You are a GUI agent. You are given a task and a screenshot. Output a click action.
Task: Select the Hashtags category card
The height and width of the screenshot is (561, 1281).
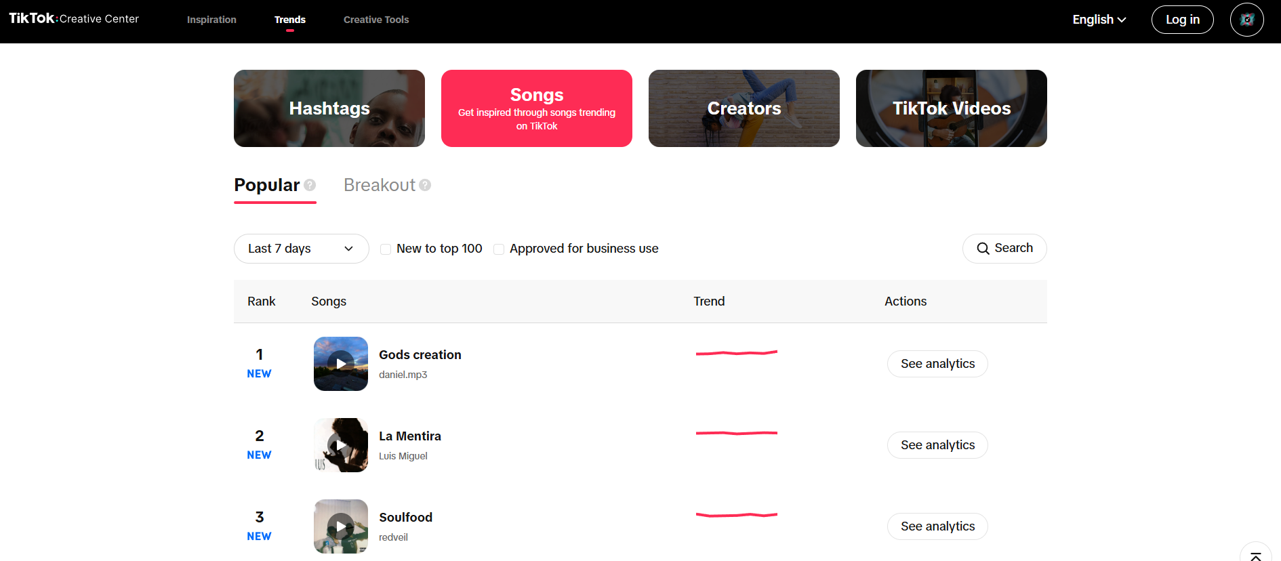pos(329,108)
